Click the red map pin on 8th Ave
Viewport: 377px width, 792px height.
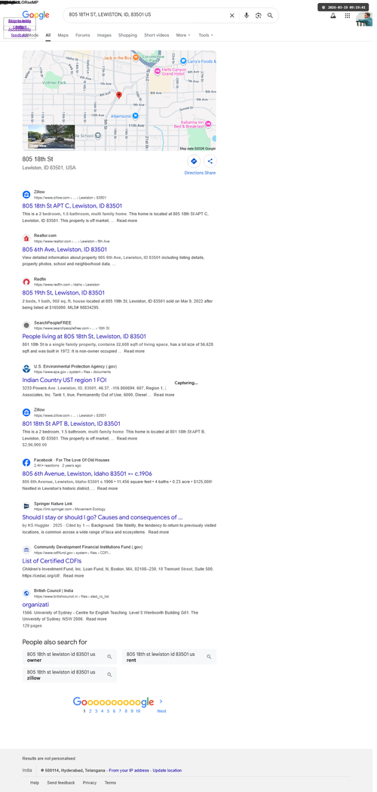click(x=120, y=96)
